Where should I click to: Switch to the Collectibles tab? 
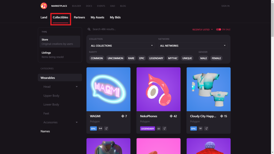[x=60, y=17]
